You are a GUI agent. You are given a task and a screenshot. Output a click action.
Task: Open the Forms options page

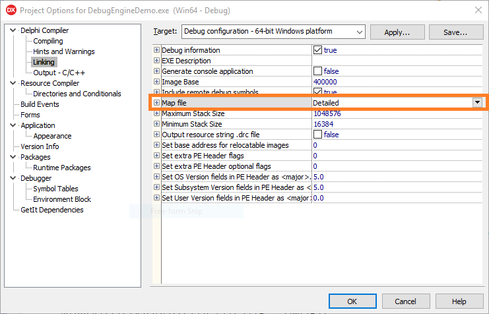click(30, 115)
